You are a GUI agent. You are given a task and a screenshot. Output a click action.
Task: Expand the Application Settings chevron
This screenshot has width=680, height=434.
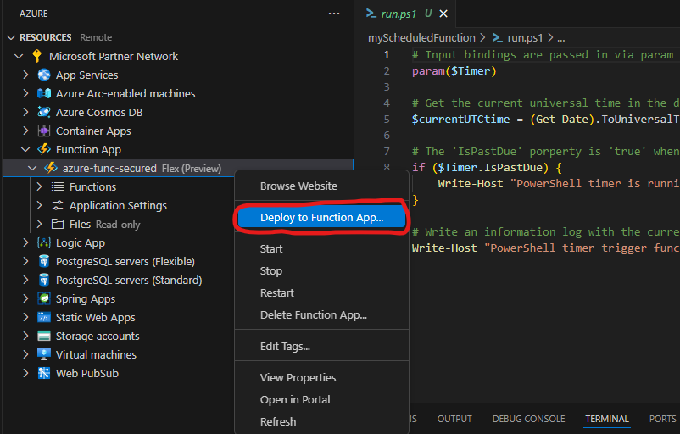(39, 205)
